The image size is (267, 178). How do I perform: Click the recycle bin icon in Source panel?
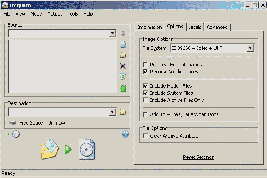(x=123, y=77)
